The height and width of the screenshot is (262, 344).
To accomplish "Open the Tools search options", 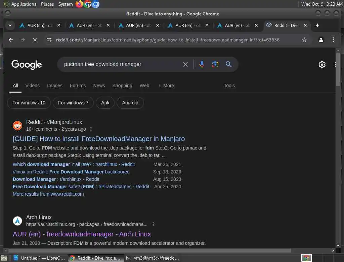I will click(x=229, y=86).
